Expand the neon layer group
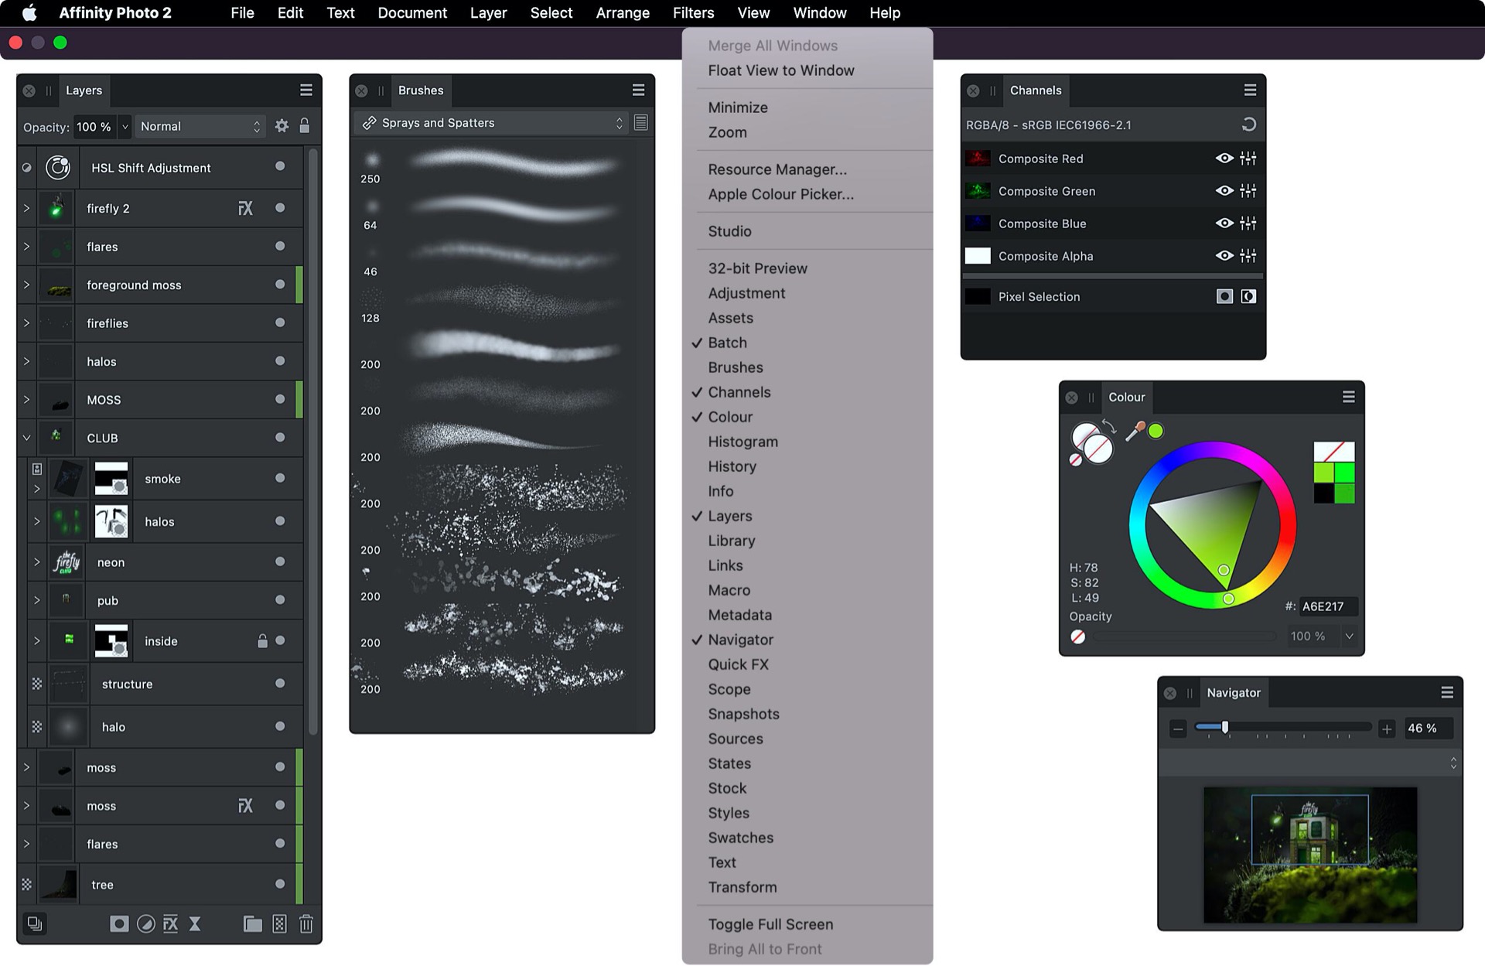 pyautogui.click(x=36, y=562)
